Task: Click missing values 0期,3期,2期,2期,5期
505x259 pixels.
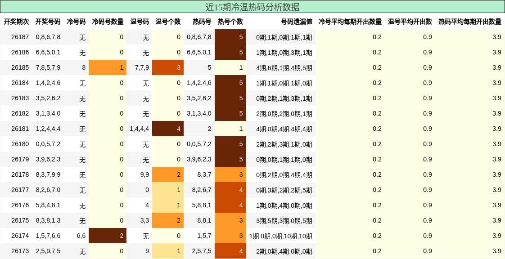Action: [x=284, y=190]
